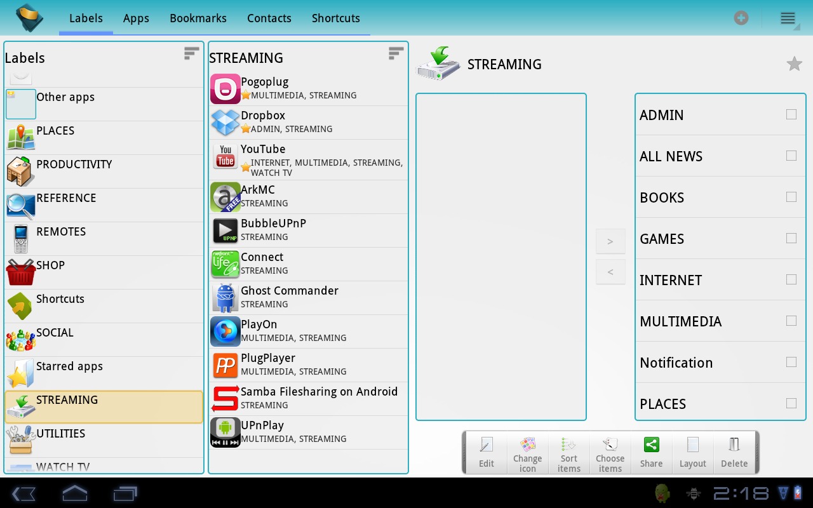
Task: Tap the Pogoplug app icon
Action: tap(224, 88)
